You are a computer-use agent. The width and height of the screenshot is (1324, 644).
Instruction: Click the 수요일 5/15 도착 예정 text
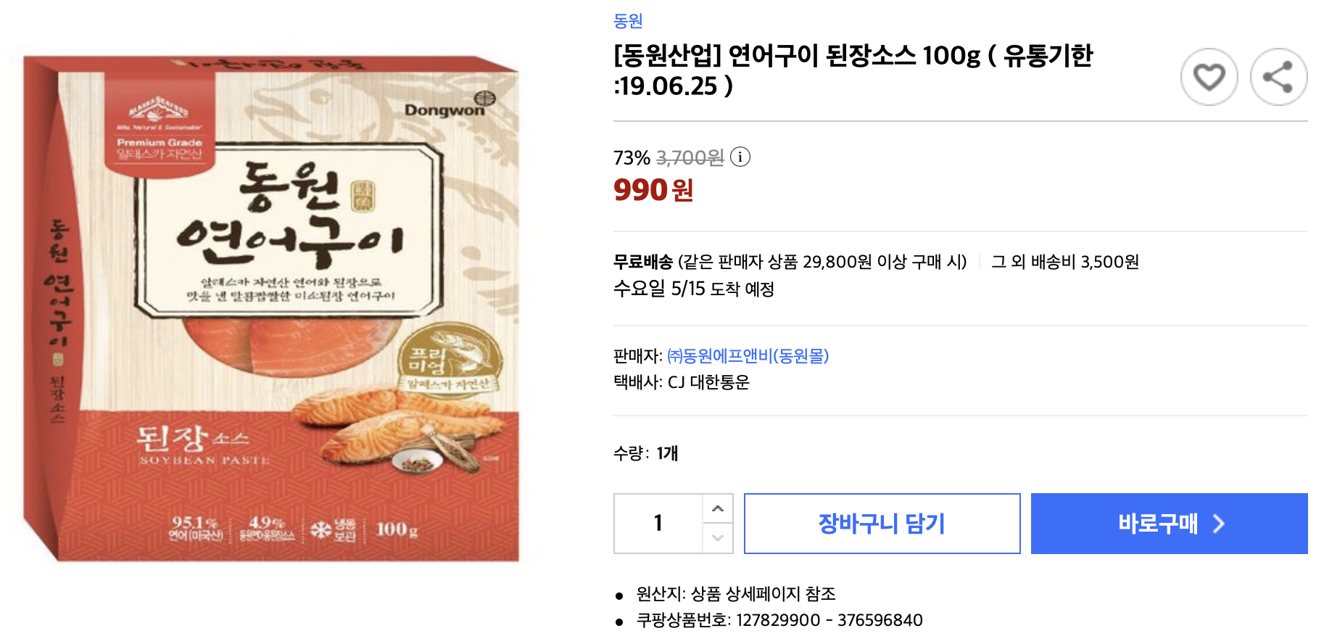tap(694, 289)
